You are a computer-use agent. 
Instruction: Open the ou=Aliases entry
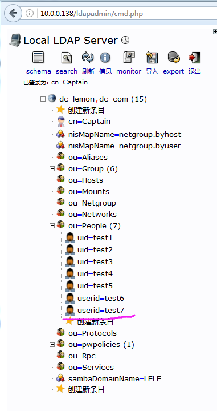point(88,158)
